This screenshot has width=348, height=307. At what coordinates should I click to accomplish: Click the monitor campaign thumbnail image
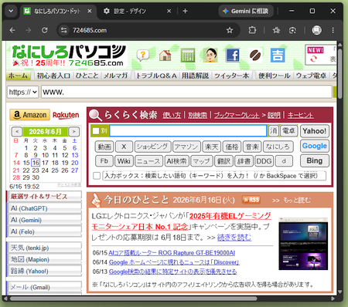click(303, 244)
